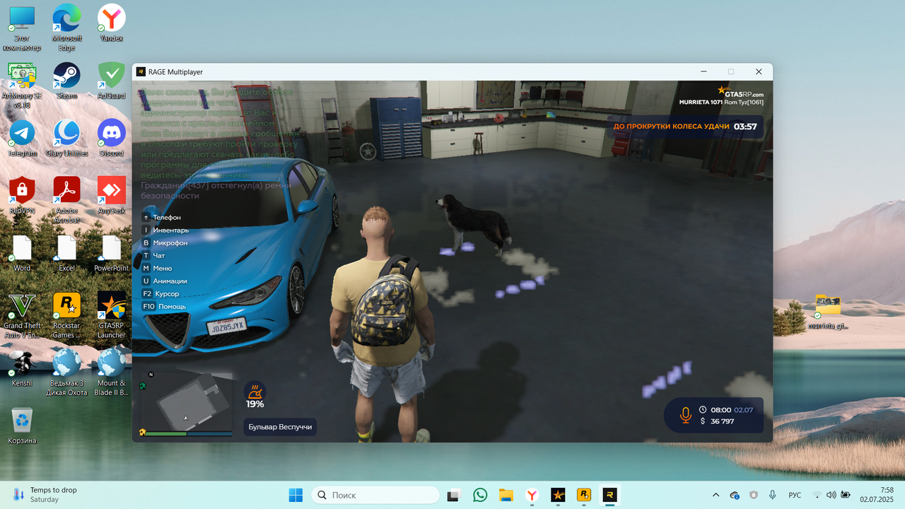Viewport: 905px width, 509px height.
Task: Launch Discord from the desktop
Action: (111, 138)
